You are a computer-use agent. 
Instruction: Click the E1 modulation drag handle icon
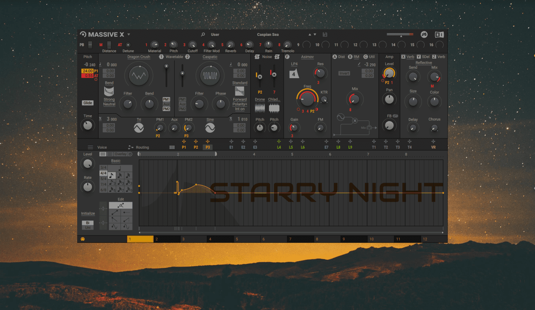click(231, 142)
